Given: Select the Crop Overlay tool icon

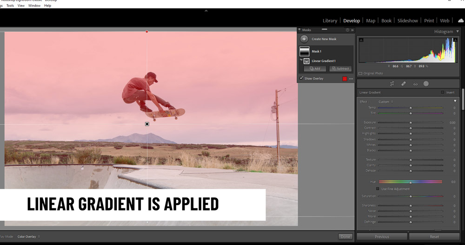Looking at the screenshot, I should click(392, 84).
